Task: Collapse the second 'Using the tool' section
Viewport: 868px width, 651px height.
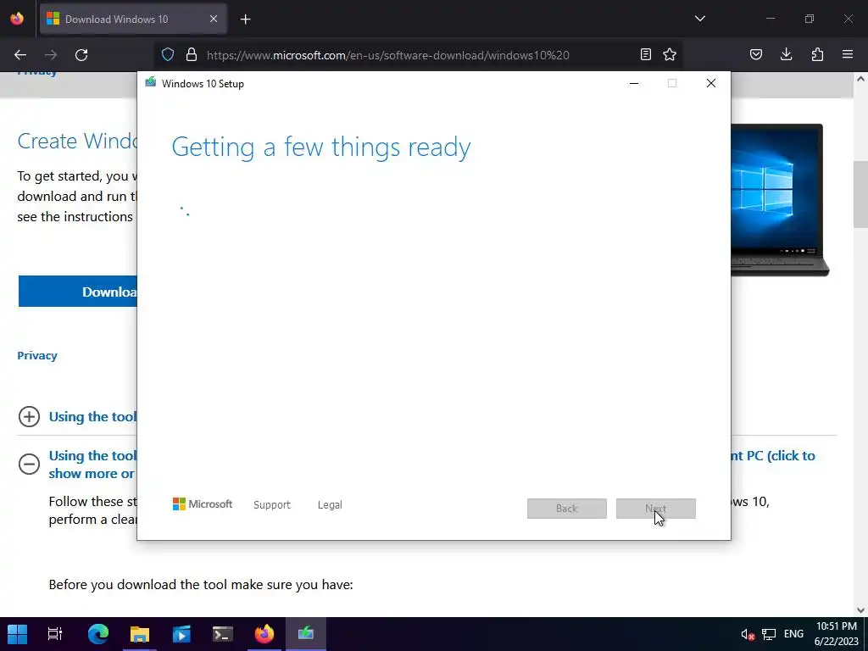Action: click(29, 464)
